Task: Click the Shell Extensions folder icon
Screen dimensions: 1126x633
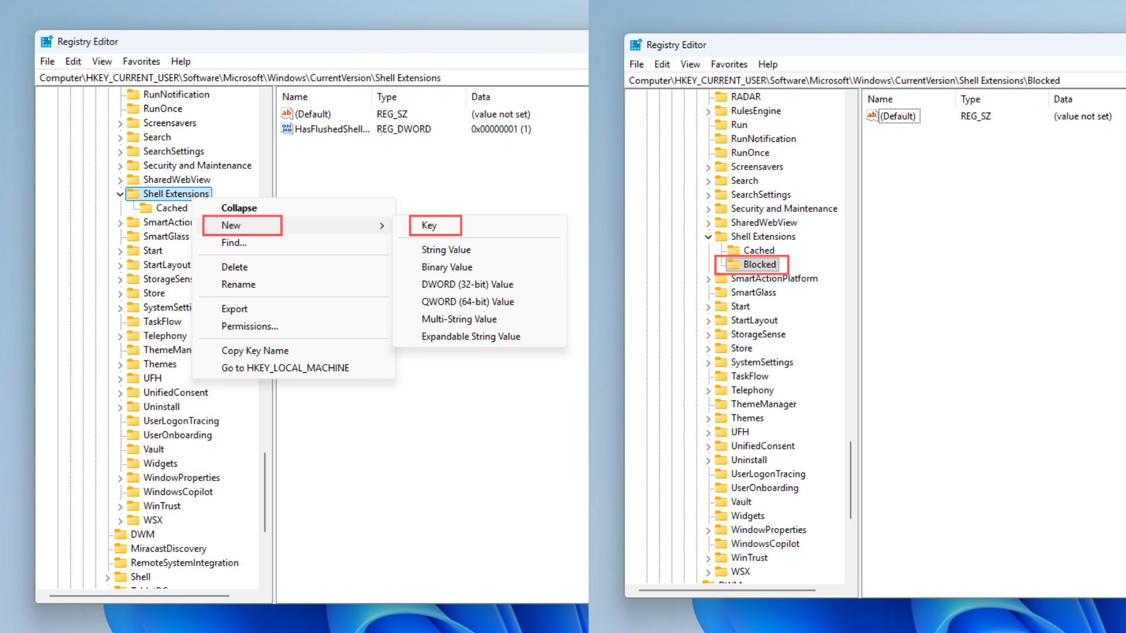Action: [131, 193]
